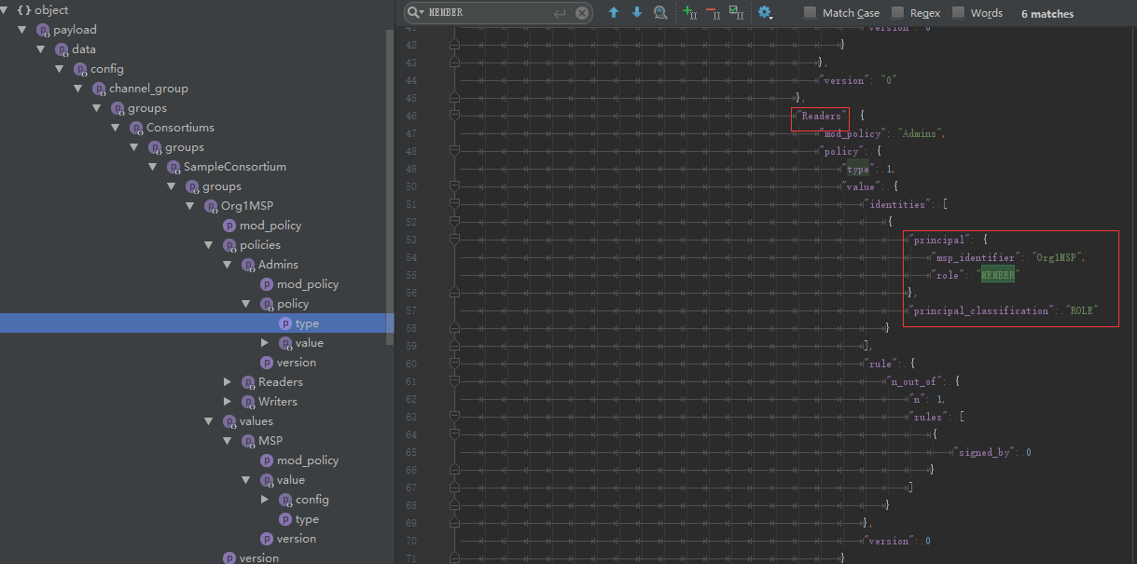The height and width of the screenshot is (564, 1137).
Task: Click property icon beside Readers
Action: pyautogui.click(x=248, y=382)
